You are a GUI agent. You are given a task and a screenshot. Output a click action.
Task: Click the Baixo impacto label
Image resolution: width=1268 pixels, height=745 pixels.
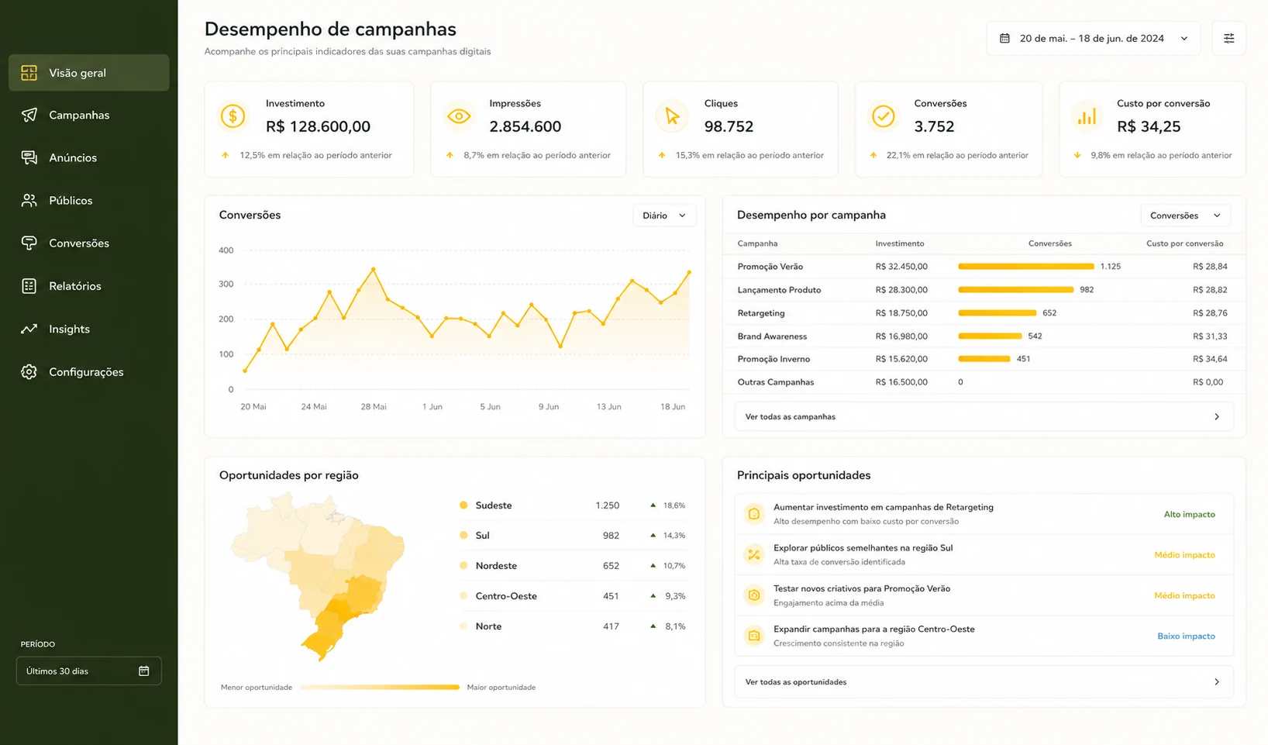point(1186,636)
